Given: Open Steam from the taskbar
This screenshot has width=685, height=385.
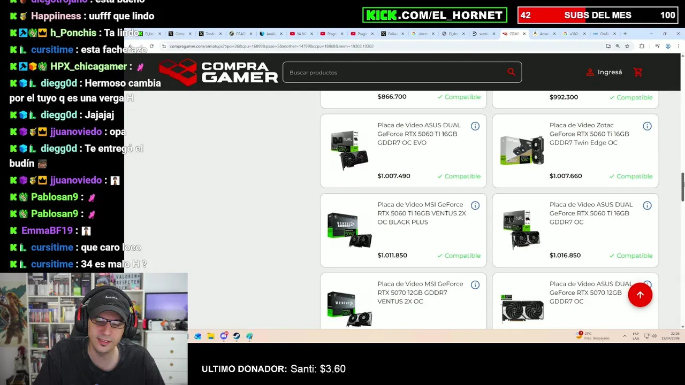Looking at the screenshot, I should tap(237, 336).
